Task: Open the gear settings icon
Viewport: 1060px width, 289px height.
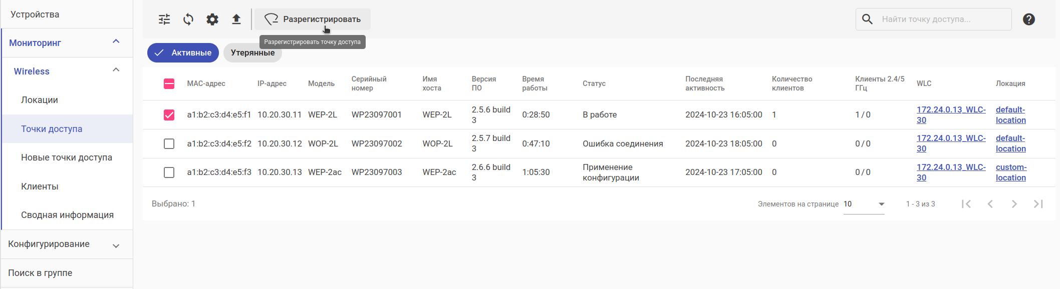Action: coord(212,19)
